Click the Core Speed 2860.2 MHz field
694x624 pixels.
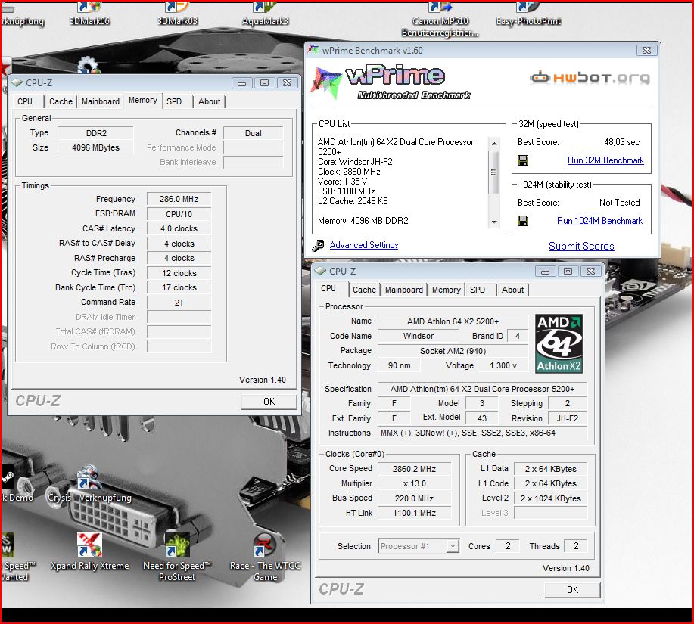(414, 469)
